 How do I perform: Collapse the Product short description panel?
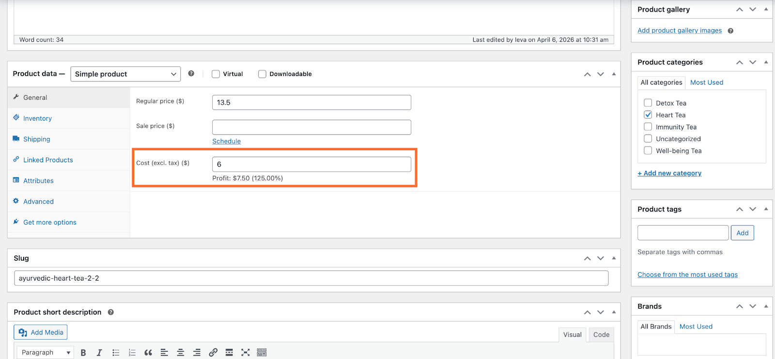[x=614, y=312]
